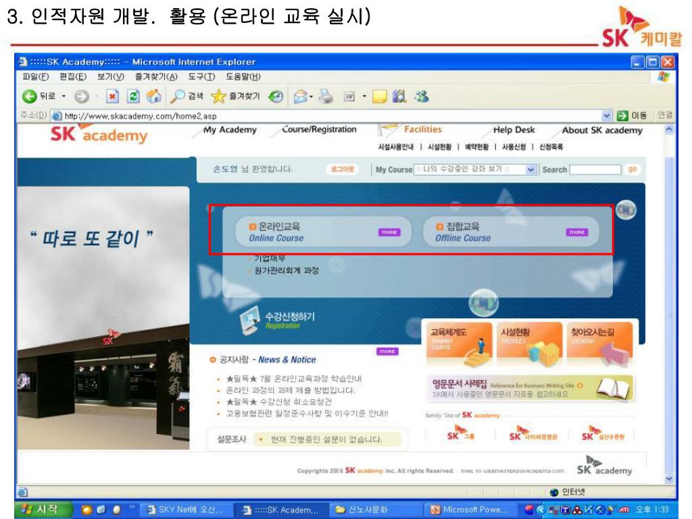Log out with the 로그아웃 button
Image resolution: width=692 pixels, height=519 pixels.
pyautogui.click(x=343, y=169)
